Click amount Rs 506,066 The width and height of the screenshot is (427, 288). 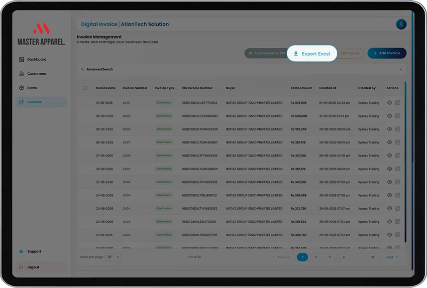(299, 116)
